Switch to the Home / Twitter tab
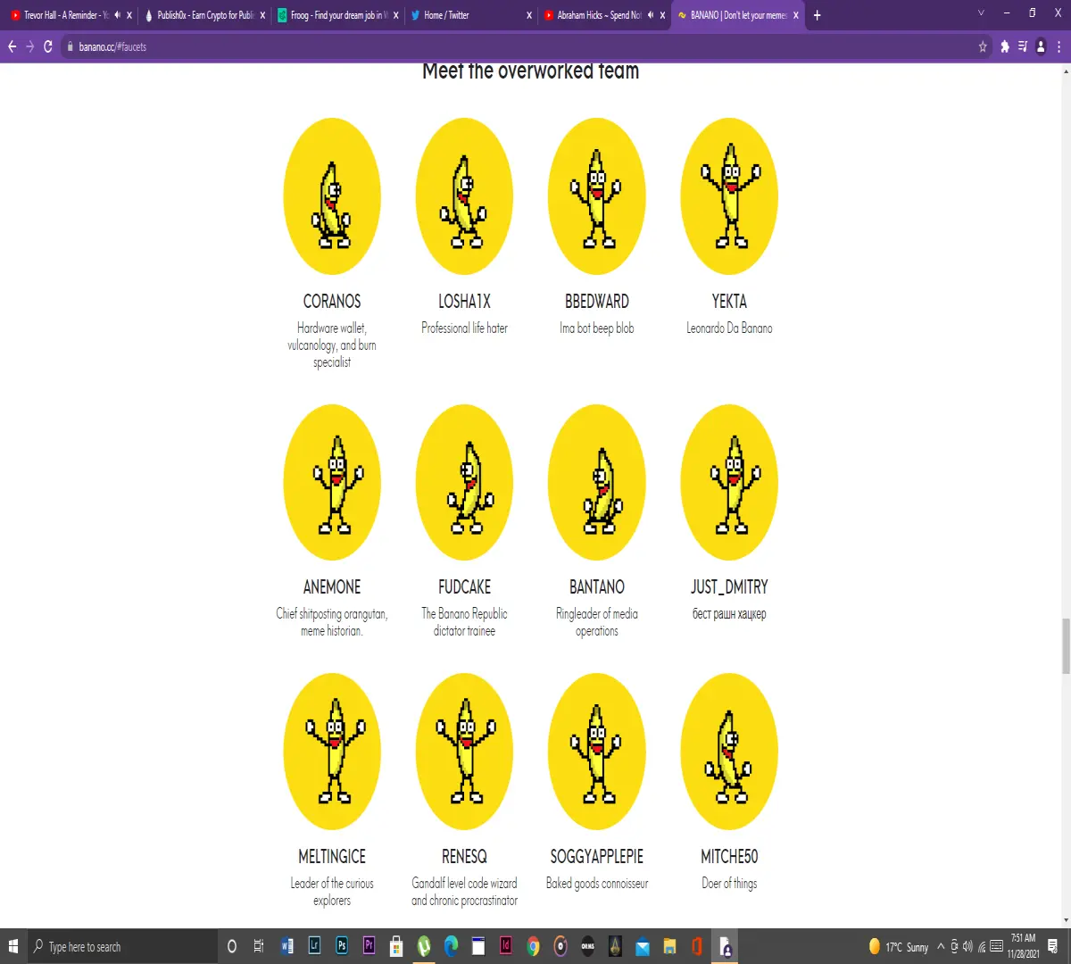 (x=470, y=15)
